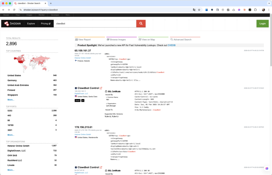The height and width of the screenshot is (175, 272).
Task: Click the world map of top countries
Action: [x=32, y=62]
